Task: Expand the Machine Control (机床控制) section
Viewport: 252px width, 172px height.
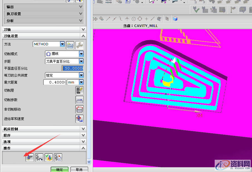Action: click(x=83, y=129)
